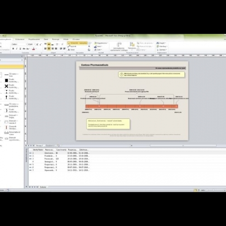Align text to top

click(45, 44)
